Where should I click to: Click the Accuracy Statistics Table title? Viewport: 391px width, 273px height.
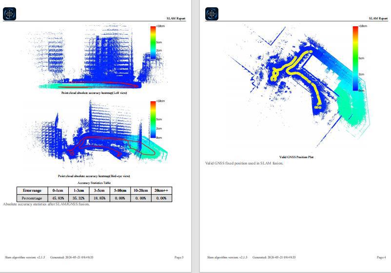[x=94, y=183]
